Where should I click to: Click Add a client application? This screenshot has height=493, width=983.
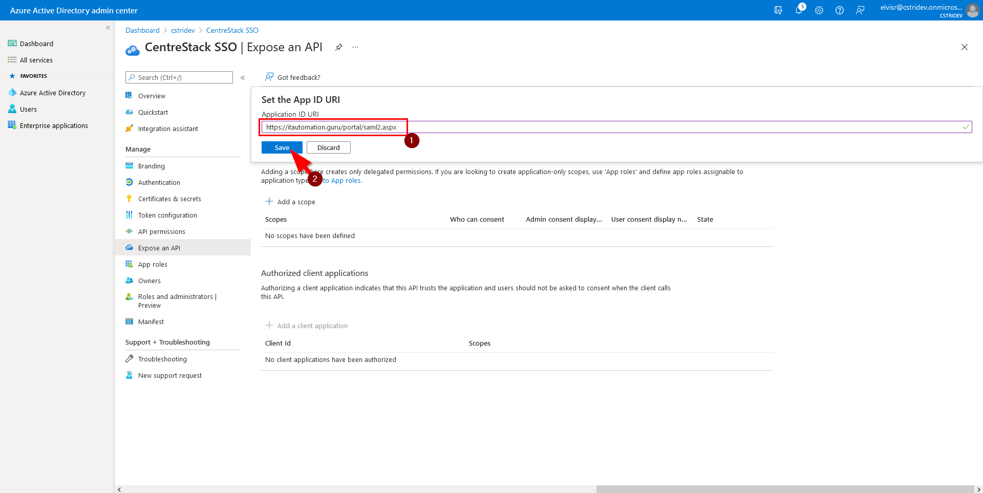pyautogui.click(x=306, y=326)
